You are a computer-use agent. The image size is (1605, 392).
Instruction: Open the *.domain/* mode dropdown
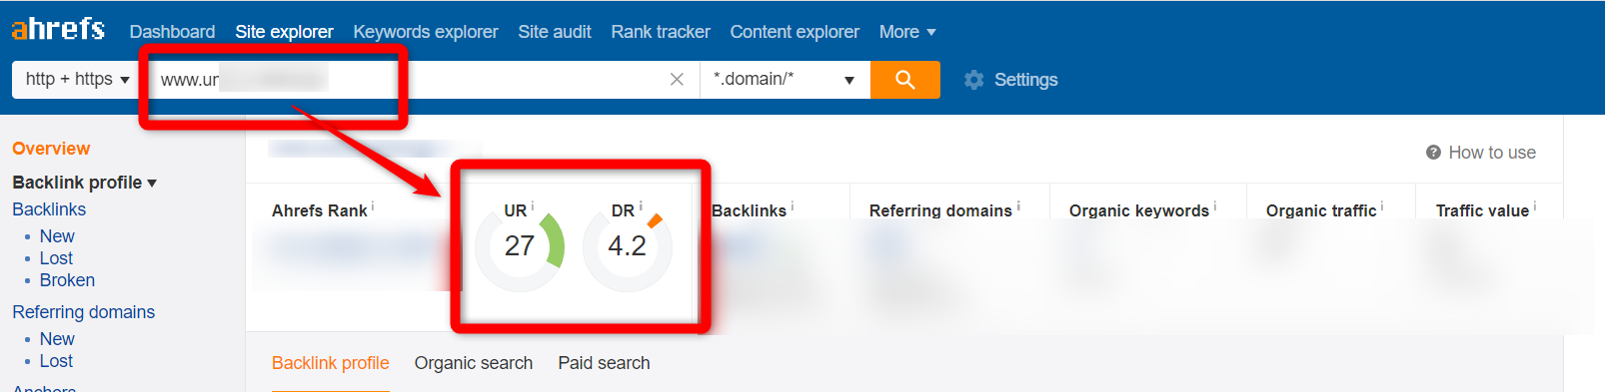pyautogui.click(x=785, y=80)
